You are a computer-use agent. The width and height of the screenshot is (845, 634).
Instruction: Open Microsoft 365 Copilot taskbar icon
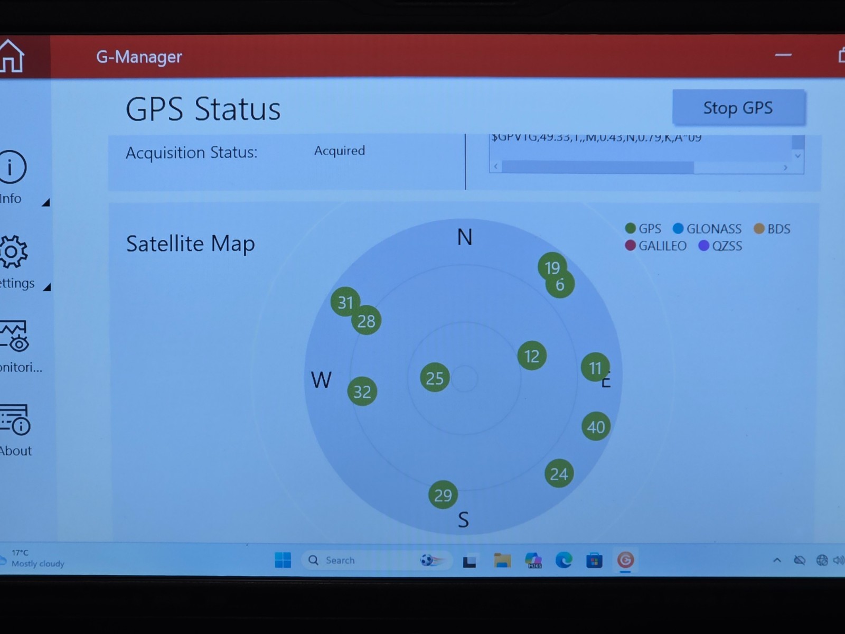point(533,560)
